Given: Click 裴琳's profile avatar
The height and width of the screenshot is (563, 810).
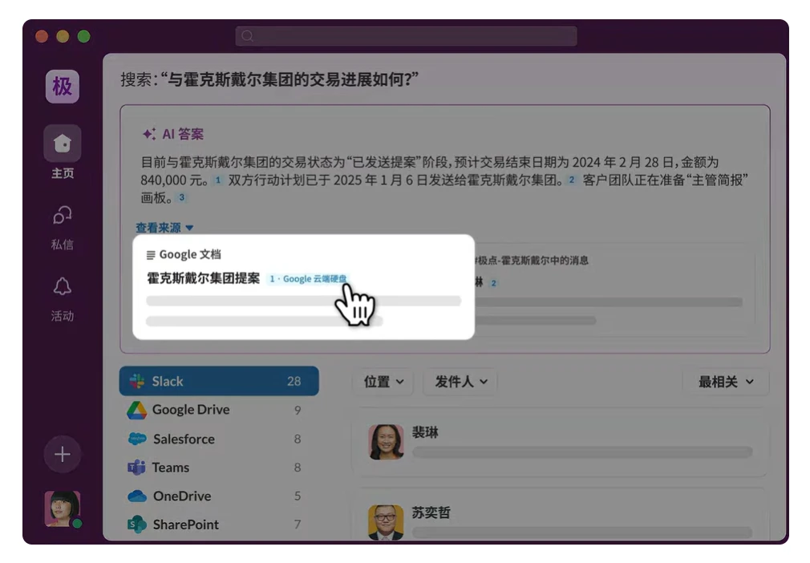Looking at the screenshot, I should (x=386, y=441).
